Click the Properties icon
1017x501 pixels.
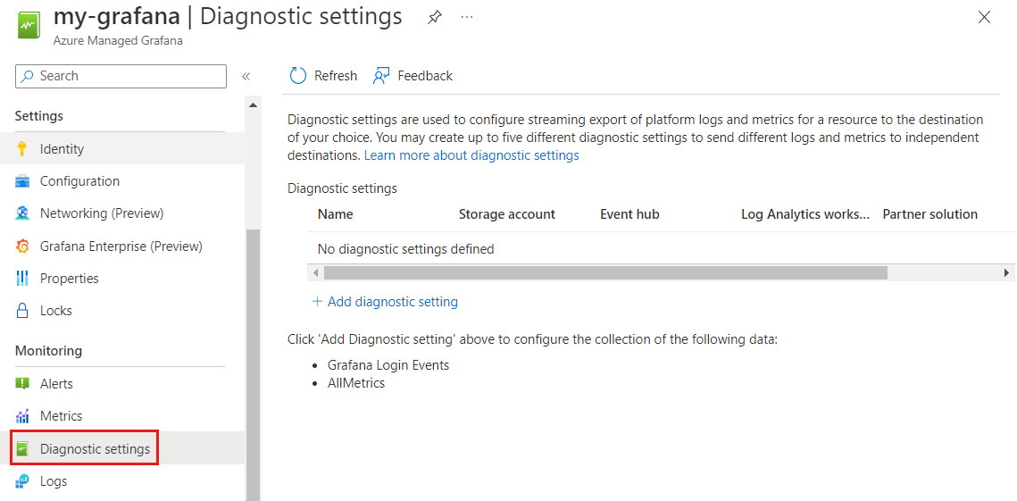tap(23, 279)
